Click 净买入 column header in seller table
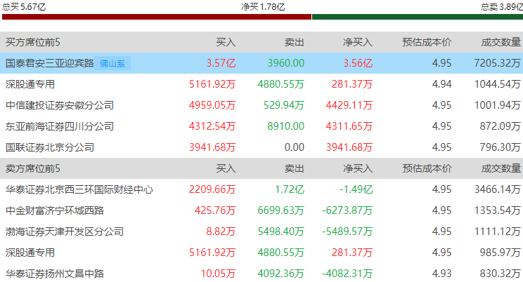Image resolution: width=523 pixels, height=282 pixels. [358, 168]
